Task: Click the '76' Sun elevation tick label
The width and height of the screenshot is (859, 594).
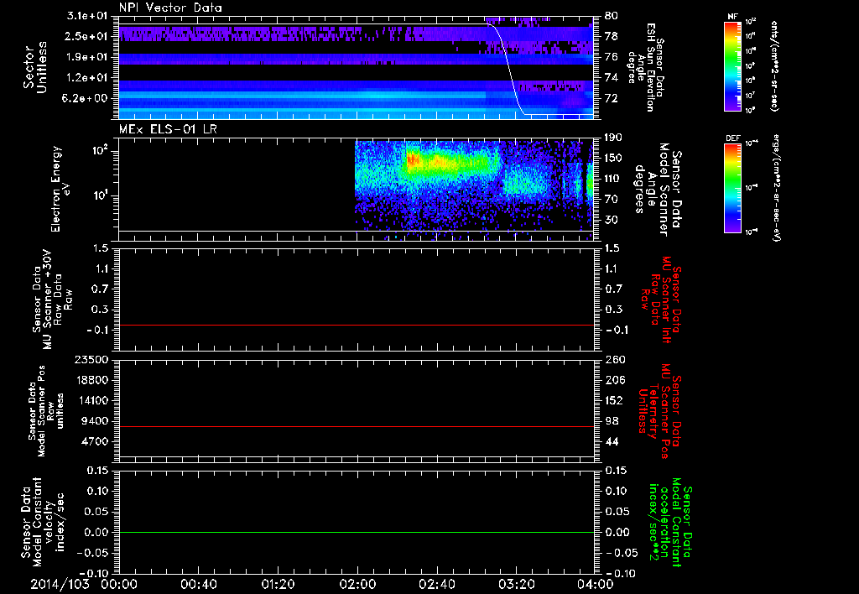Action: click(611, 57)
